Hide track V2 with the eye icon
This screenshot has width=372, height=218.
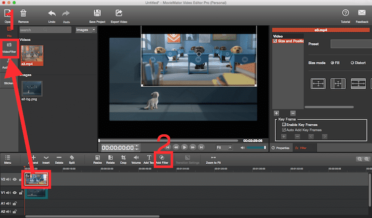(x=15, y=179)
